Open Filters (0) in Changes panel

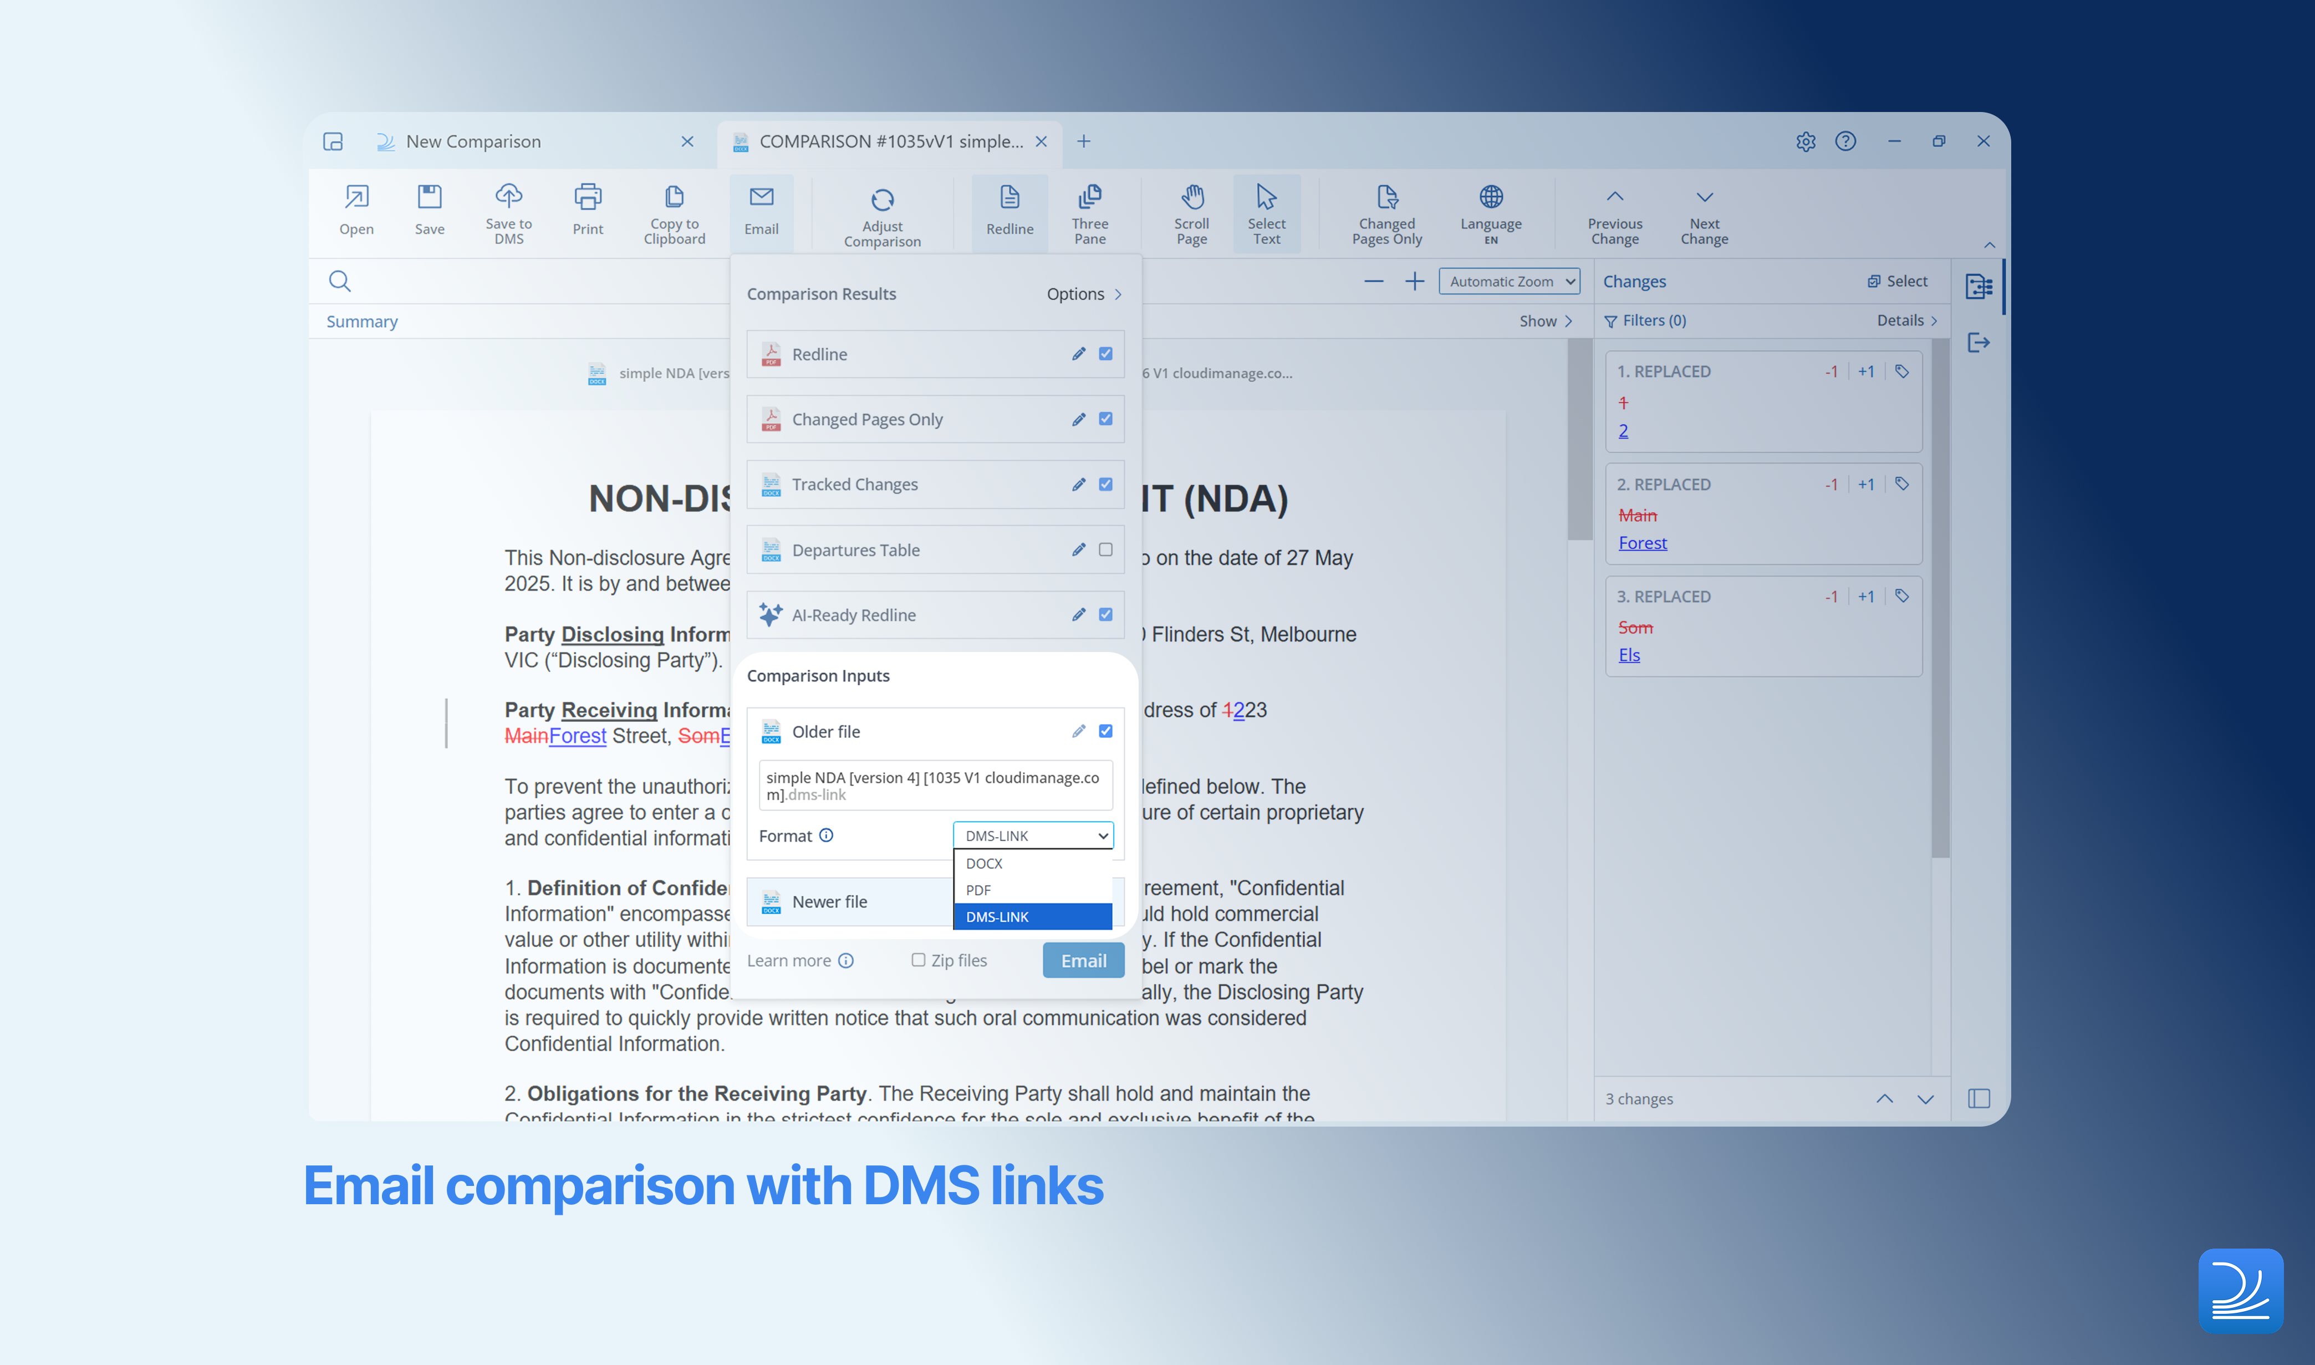coord(1645,320)
